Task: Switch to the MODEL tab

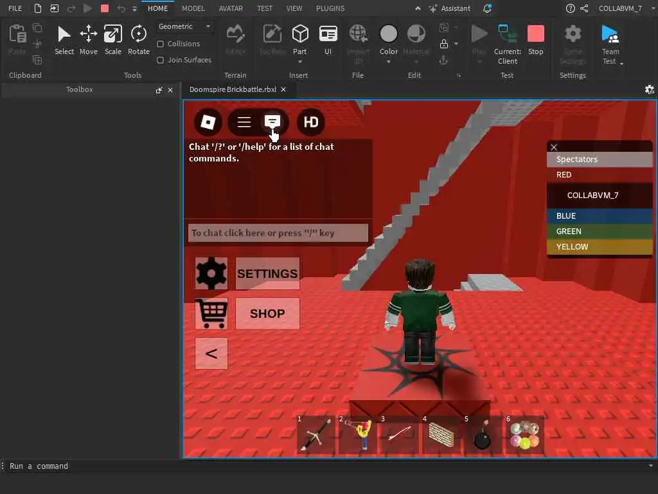Action: [x=193, y=8]
